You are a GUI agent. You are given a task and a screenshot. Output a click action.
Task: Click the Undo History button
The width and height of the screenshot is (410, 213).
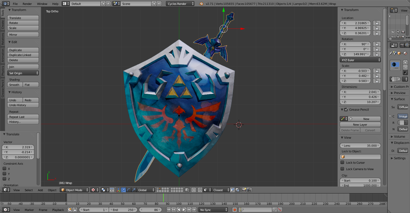23,105
